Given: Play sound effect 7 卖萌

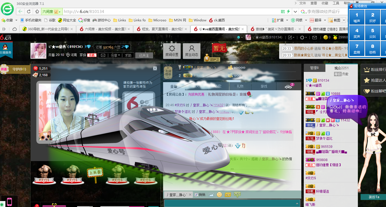Looking at the screenshot, I should 357,49.
